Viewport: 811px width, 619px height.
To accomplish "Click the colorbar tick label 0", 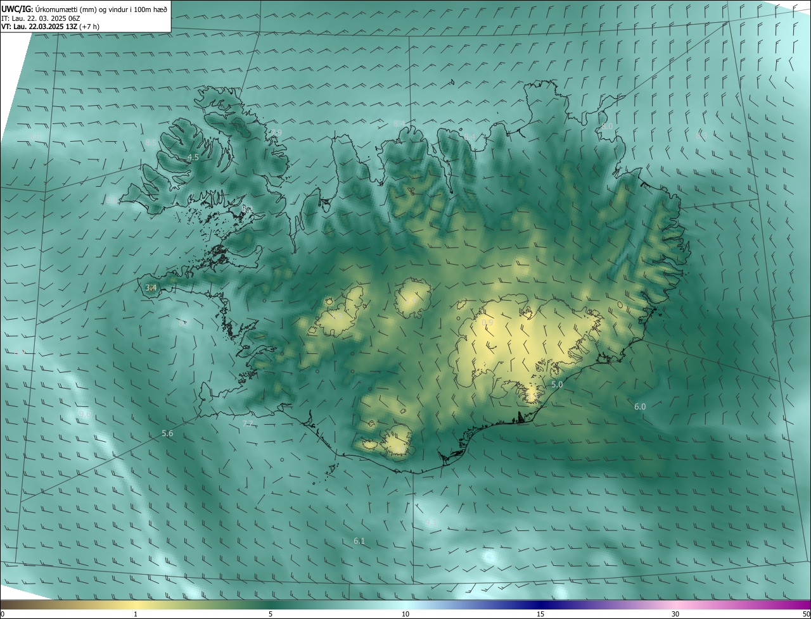I will point(3,615).
